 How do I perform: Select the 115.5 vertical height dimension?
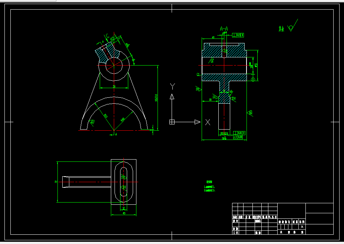[156, 98]
